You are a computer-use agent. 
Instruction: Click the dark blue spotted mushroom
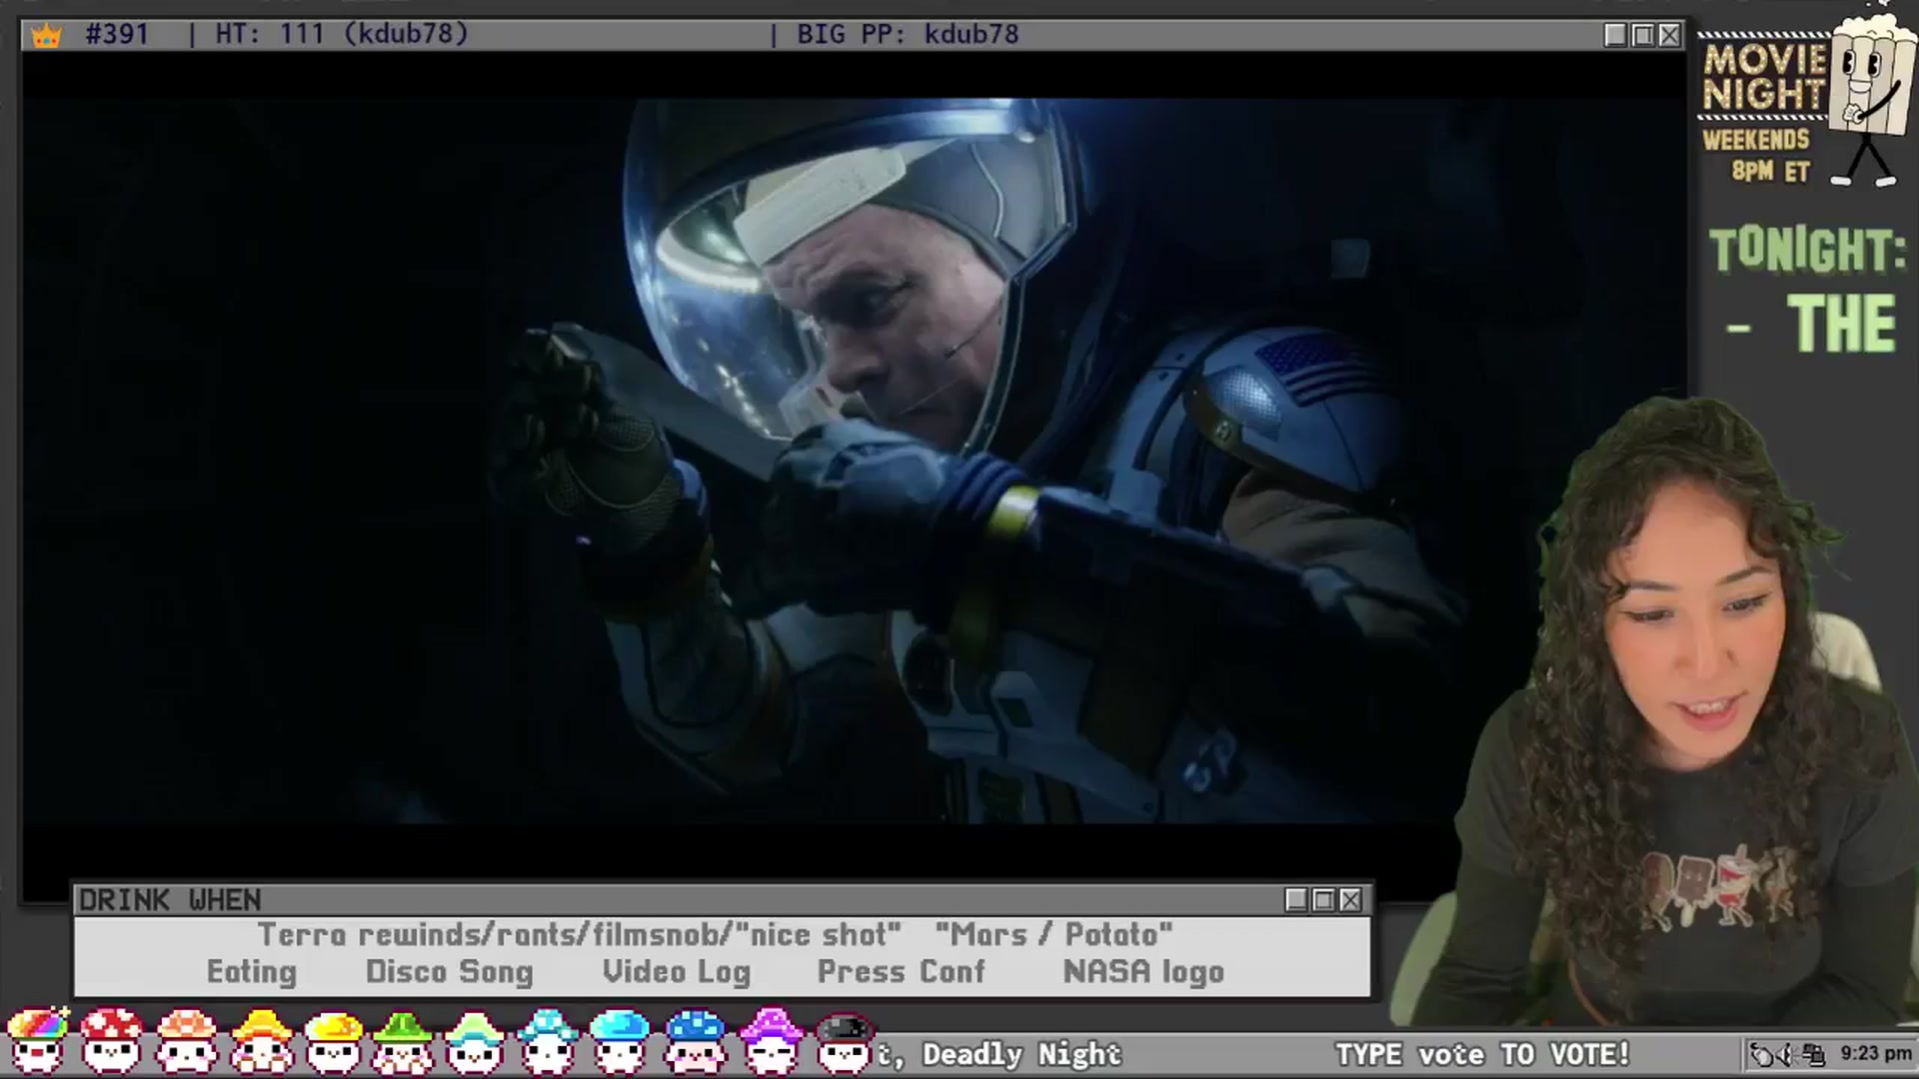tap(695, 1041)
